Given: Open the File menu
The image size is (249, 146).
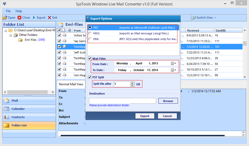Looking at the screenshot, I should (8, 11).
